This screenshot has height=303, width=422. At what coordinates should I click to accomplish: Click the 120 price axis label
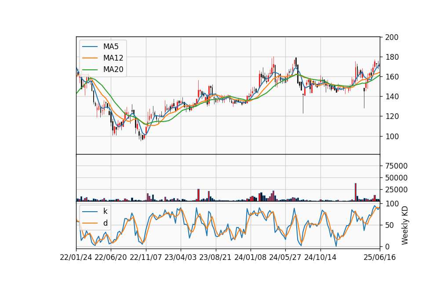(392, 116)
